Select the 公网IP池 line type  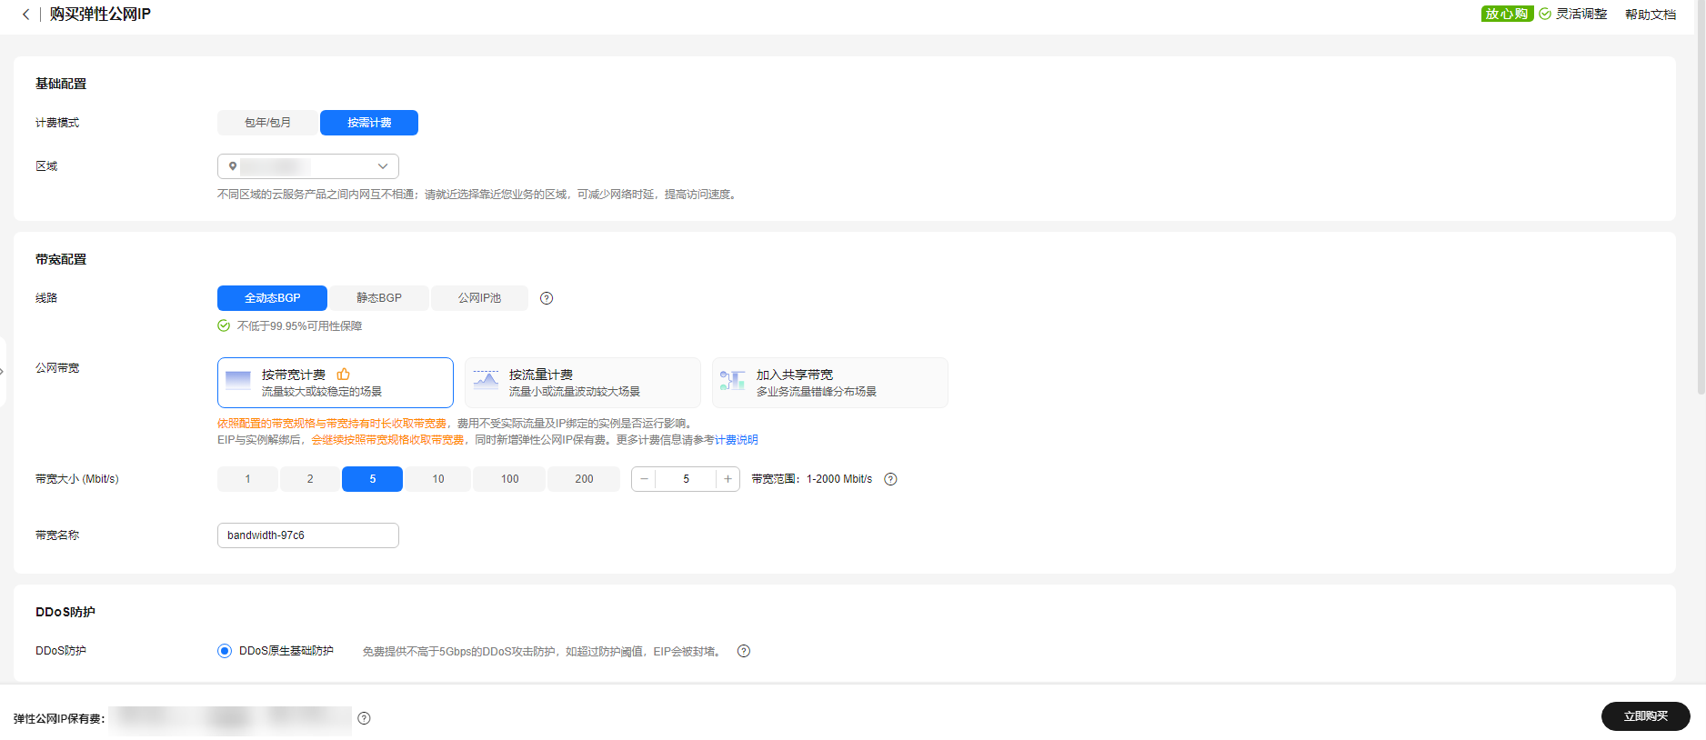pyautogui.click(x=479, y=298)
